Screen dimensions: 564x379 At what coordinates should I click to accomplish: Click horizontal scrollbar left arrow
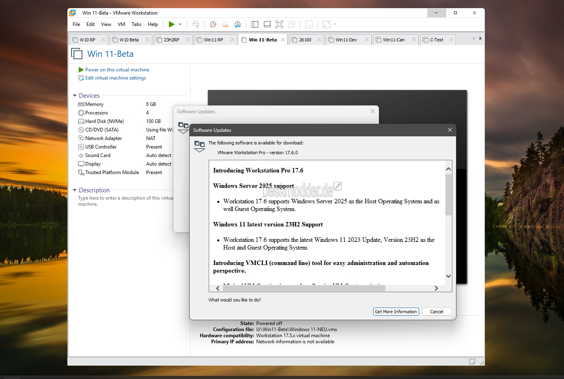218,289
